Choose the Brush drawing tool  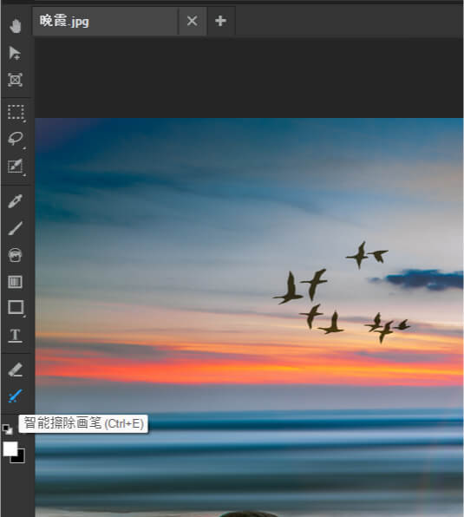15,228
